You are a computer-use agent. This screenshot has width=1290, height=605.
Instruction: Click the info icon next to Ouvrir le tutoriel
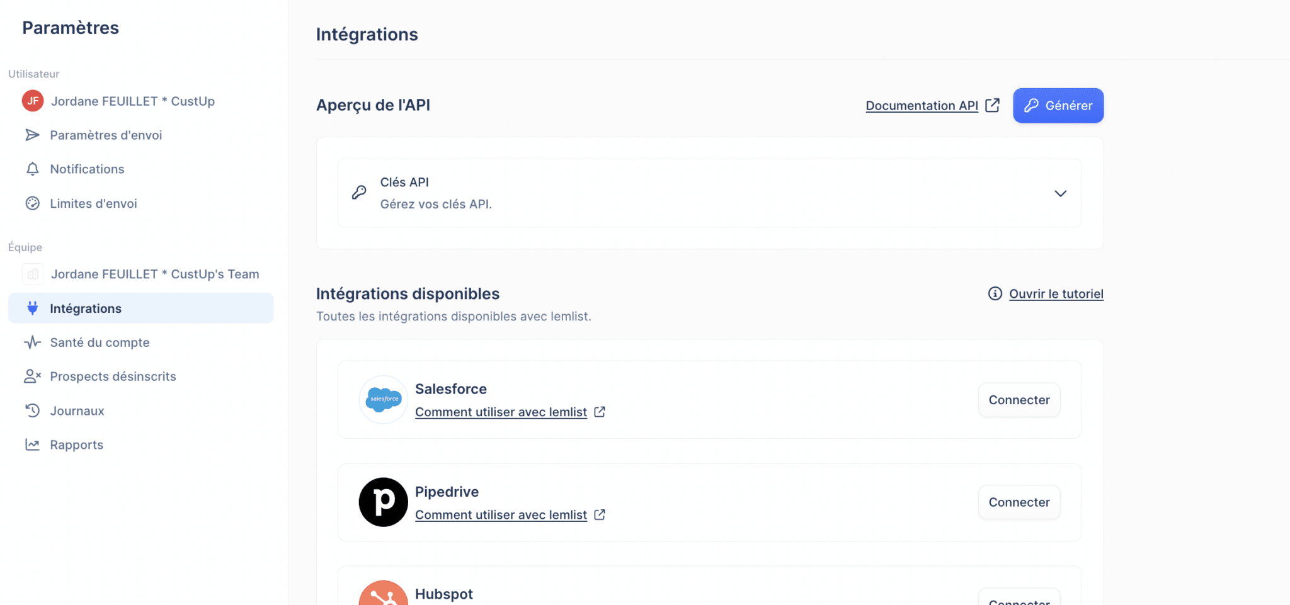click(x=995, y=293)
